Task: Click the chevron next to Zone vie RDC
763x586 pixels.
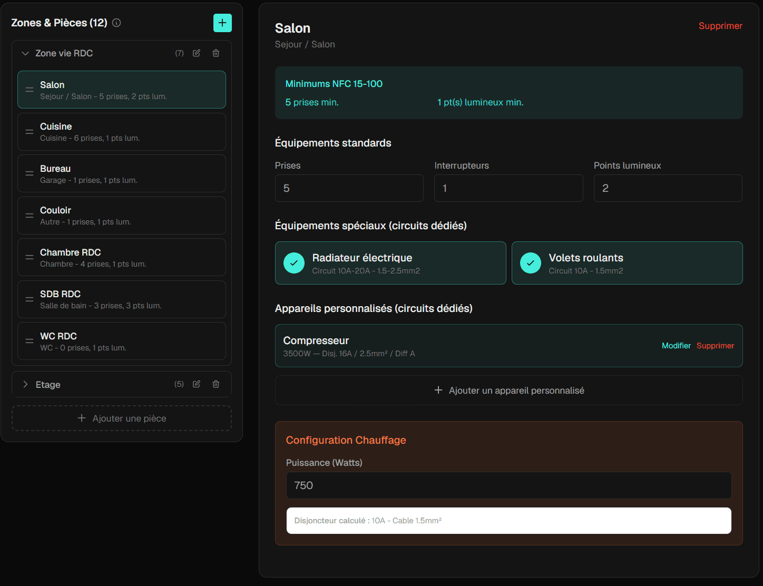Action: (x=25, y=53)
